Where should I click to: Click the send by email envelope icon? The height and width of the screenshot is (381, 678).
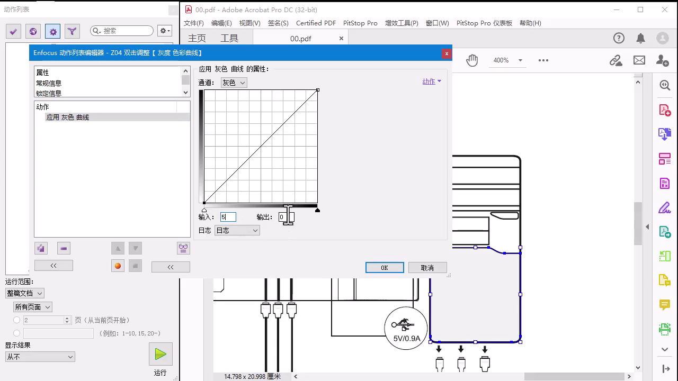tap(639, 60)
